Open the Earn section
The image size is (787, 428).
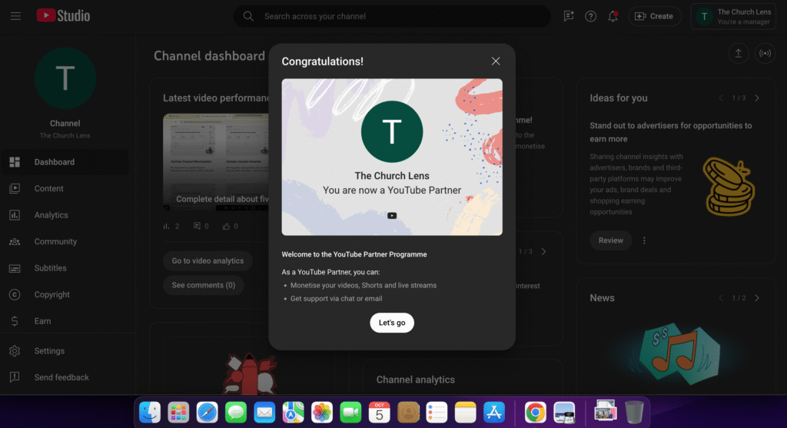[x=42, y=321]
